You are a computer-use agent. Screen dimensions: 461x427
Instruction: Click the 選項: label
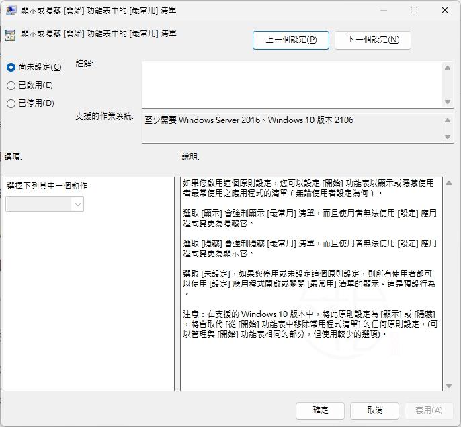pos(13,157)
